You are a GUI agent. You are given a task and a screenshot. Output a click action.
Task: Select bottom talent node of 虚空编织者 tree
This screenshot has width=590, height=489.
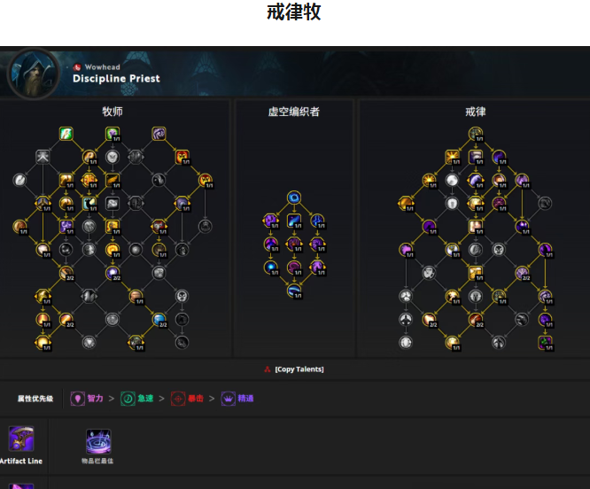pyautogui.click(x=294, y=291)
